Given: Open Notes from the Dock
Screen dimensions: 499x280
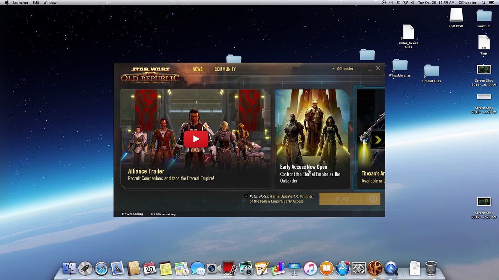Looking at the screenshot, I should 166,268.
